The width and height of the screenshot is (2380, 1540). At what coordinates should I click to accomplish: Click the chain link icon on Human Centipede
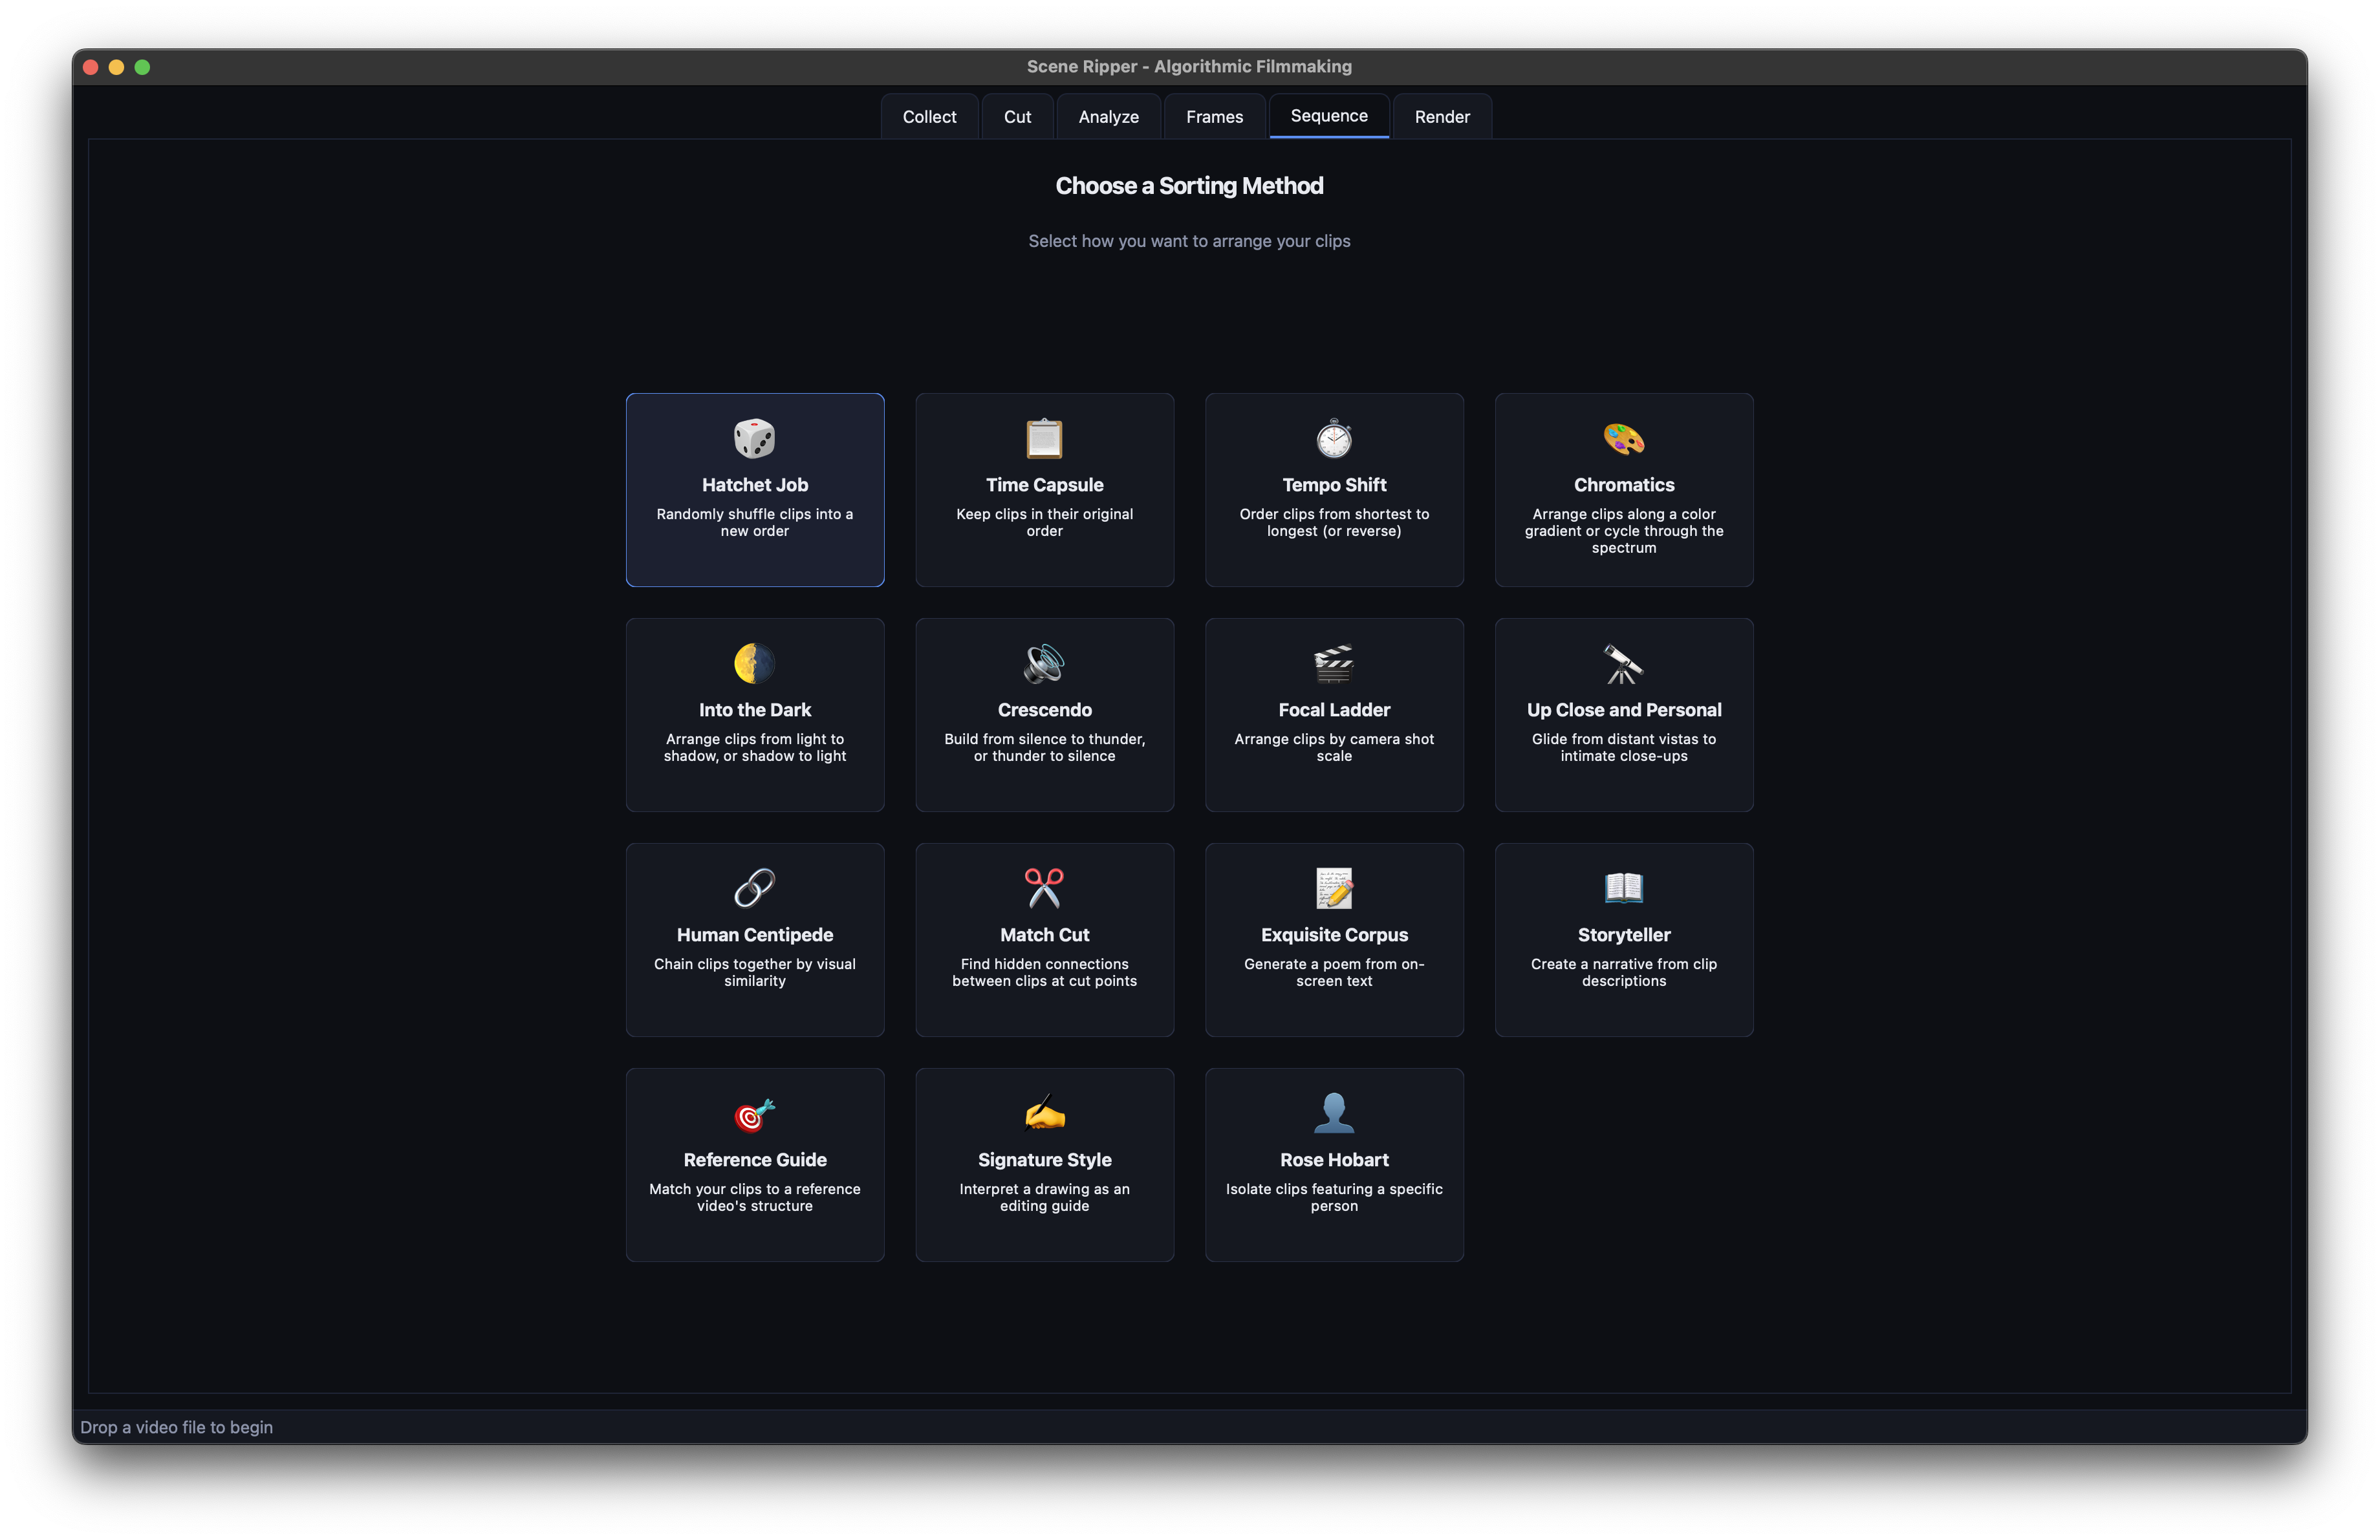pyautogui.click(x=755, y=888)
